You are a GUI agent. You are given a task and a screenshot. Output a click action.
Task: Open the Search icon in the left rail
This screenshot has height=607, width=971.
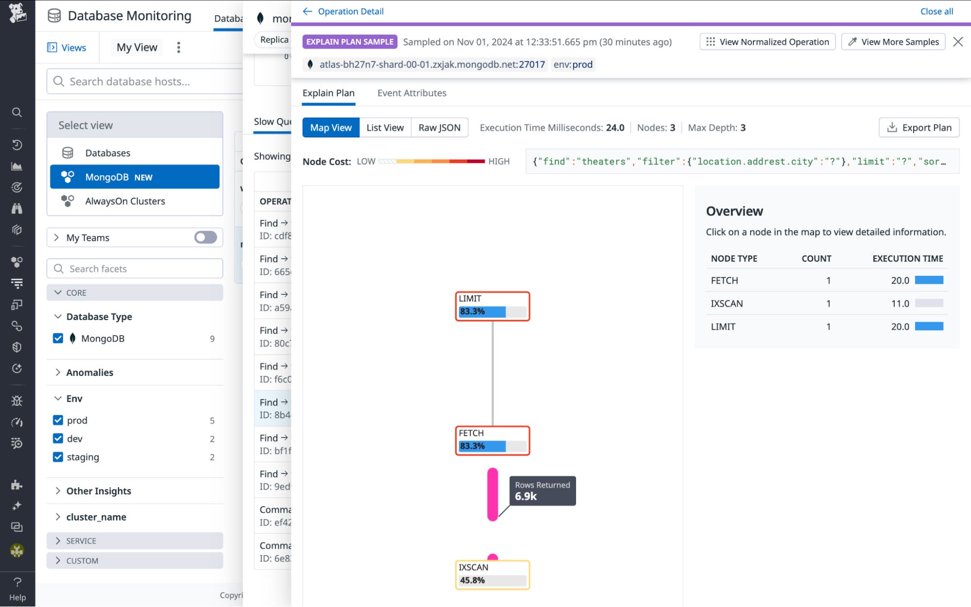tap(17, 112)
